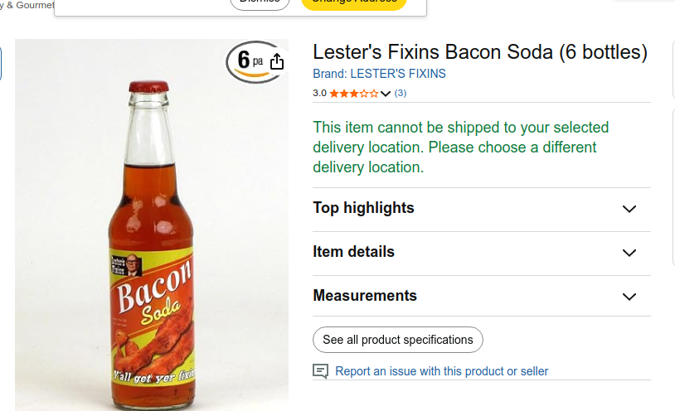The width and height of the screenshot is (675, 411).
Task: Click the Gourmet breadcrumb link
Action: pos(35,5)
